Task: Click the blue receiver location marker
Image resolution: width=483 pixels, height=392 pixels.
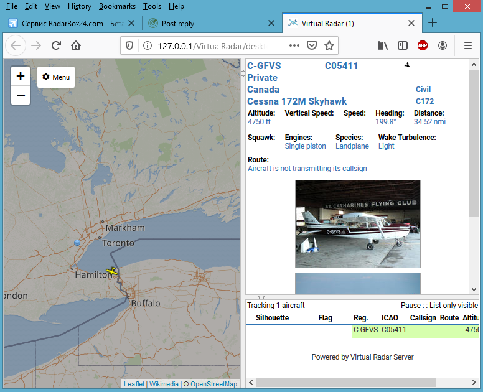Action: tap(77, 243)
